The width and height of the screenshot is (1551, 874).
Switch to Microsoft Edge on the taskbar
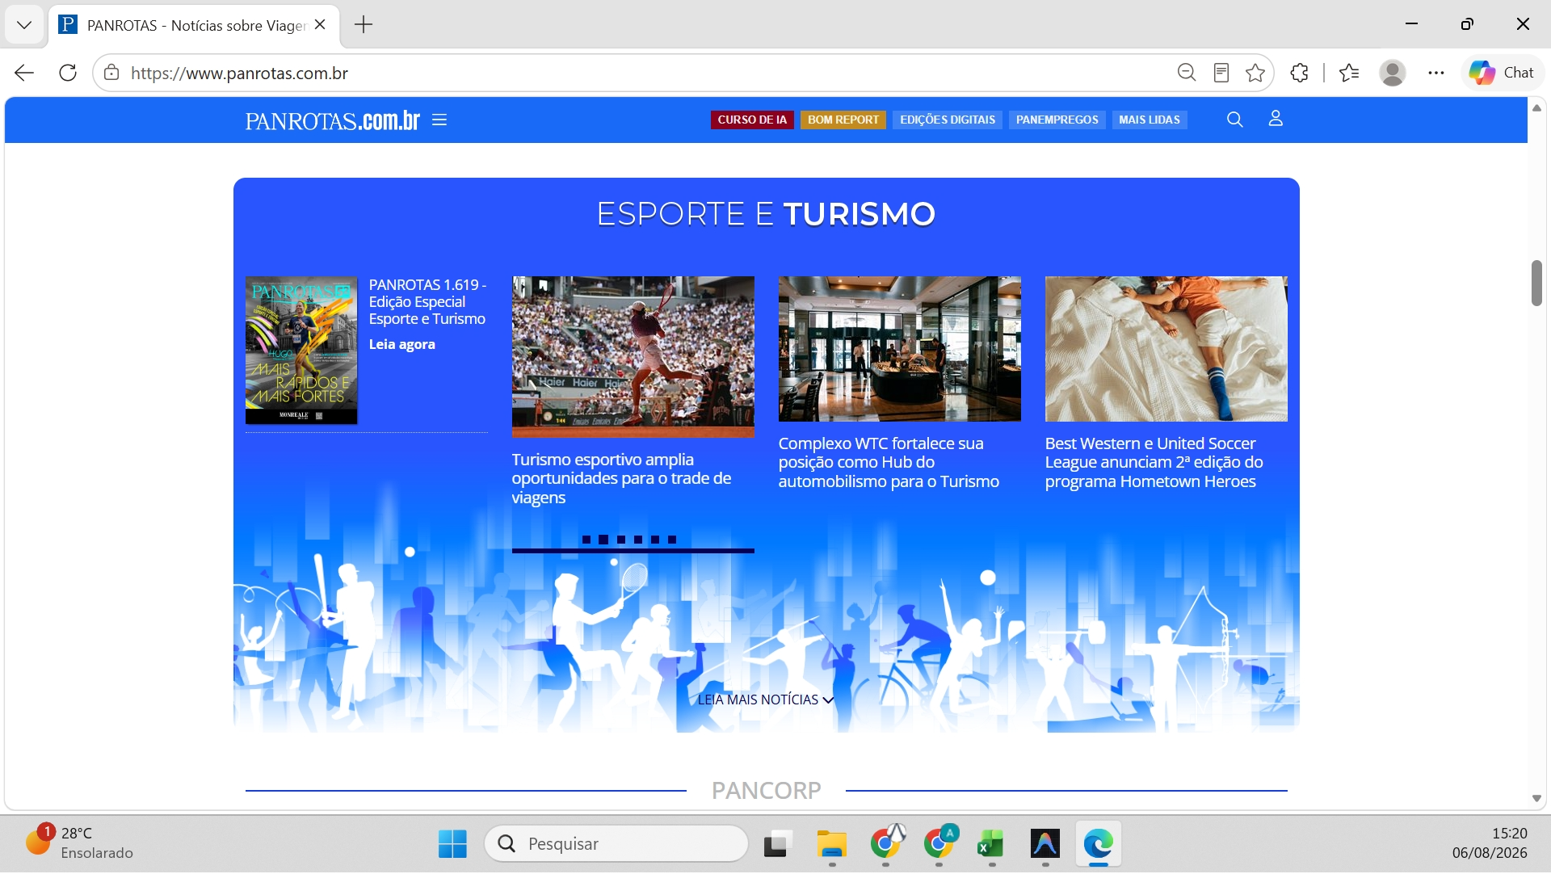[x=1099, y=844]
